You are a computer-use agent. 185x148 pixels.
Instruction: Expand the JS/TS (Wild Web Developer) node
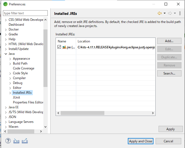click(x=6, y=112)
